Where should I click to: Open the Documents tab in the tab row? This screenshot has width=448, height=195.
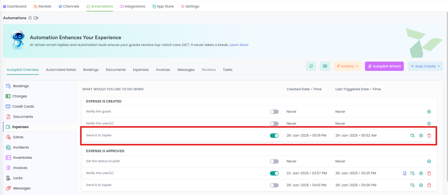116,70
